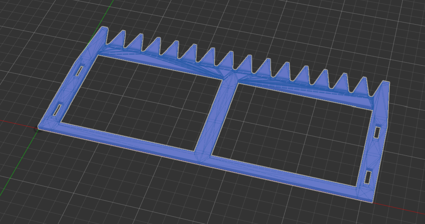Pick the lower slot on the left side bar
Screen dimensions: 425x224
point(57,110)
